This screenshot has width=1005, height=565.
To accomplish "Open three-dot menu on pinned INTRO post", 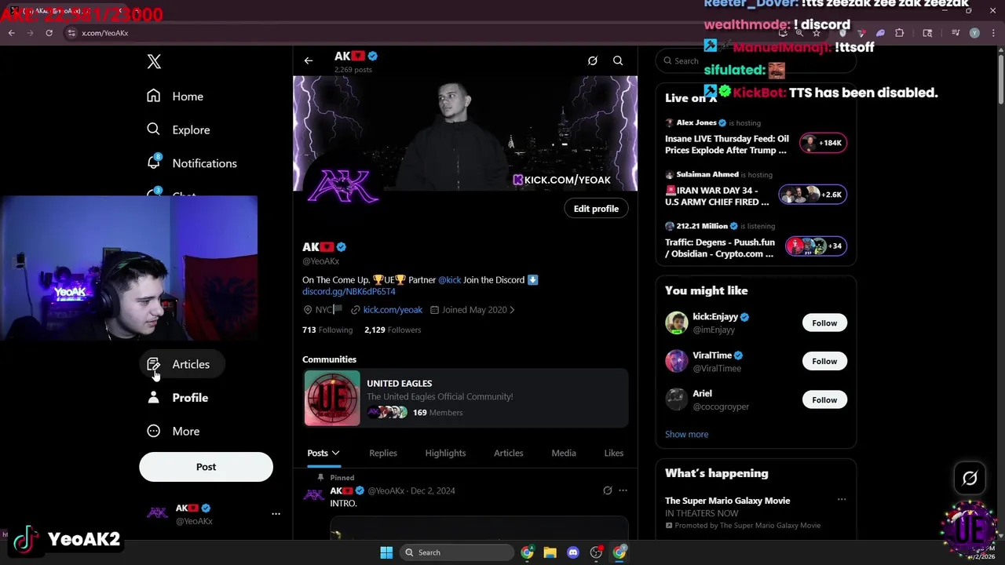I will tap(623, 490).
